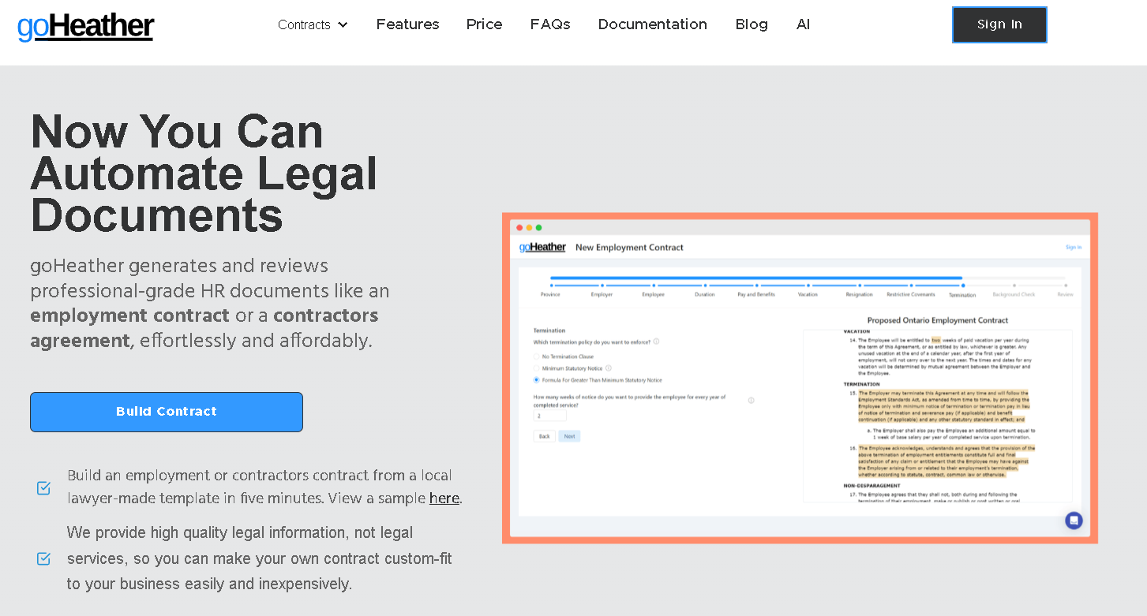Click the New Employment Contract screenshot image
The width and height of the screenshot is (1147, 616).
[800, 378]
